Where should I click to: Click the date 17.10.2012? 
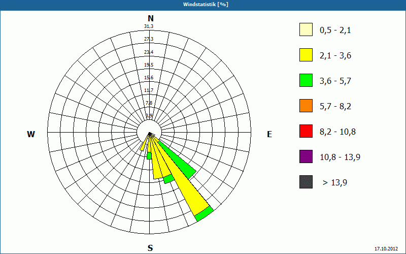click(386, 249)
